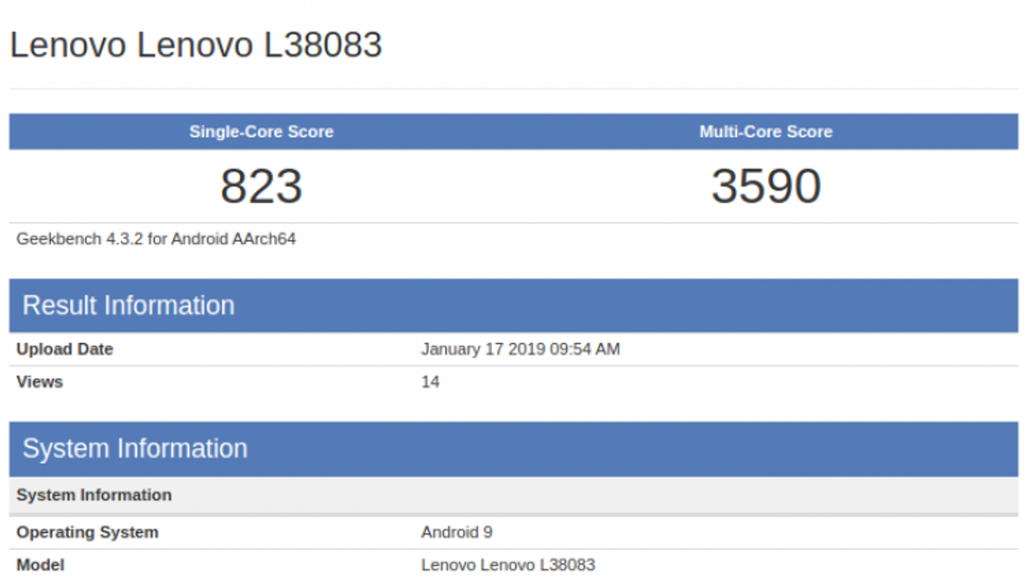The image size is (1027, 578).
Task: Open the Geekbench 4.3.2 for Android AArch64 link
Action: coord(156,238)
